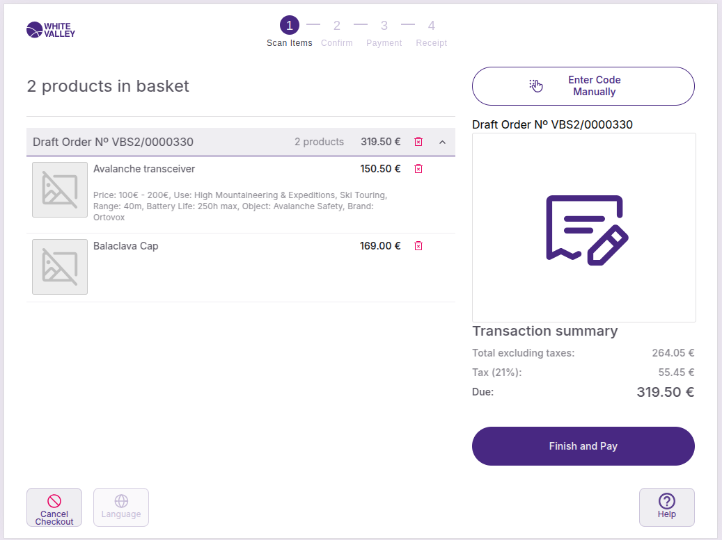This screenshot has width=722, height=540.
Task: Remove Balaclava Cap from basket
Action: pos(418,246)
